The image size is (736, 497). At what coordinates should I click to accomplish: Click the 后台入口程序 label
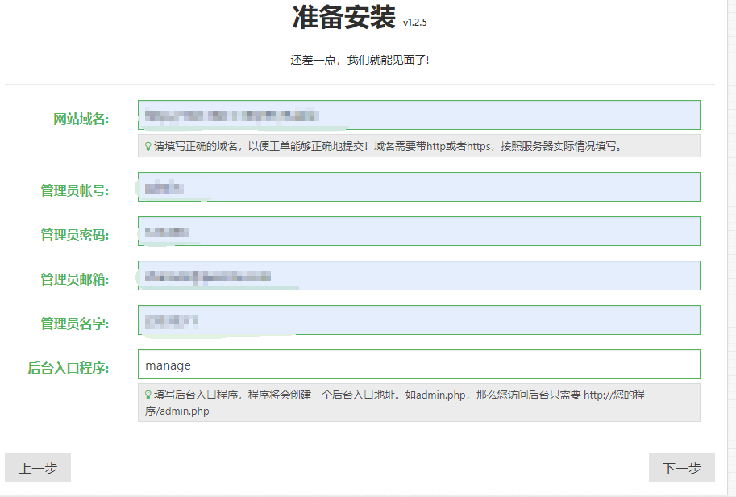pos(68,368)
